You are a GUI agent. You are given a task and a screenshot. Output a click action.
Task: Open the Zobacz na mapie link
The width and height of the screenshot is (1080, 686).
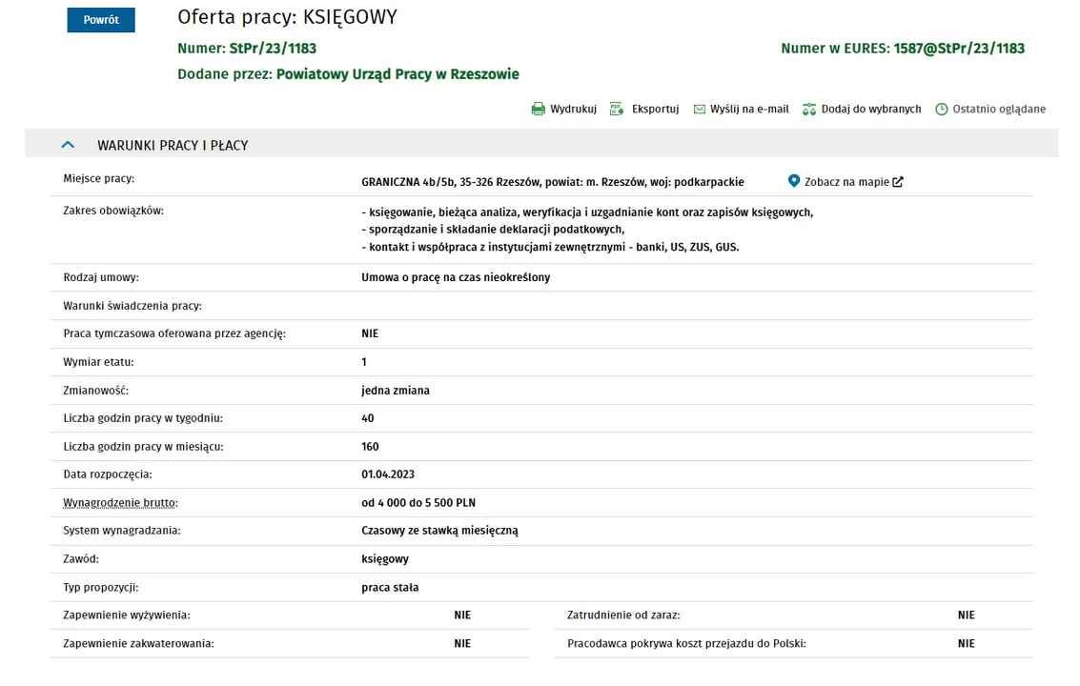846,182
